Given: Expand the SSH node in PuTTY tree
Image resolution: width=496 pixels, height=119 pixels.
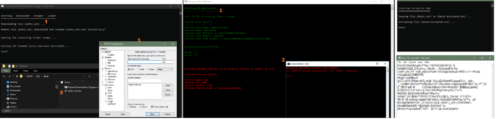Looking at the screenshot, I should [106, 93].
